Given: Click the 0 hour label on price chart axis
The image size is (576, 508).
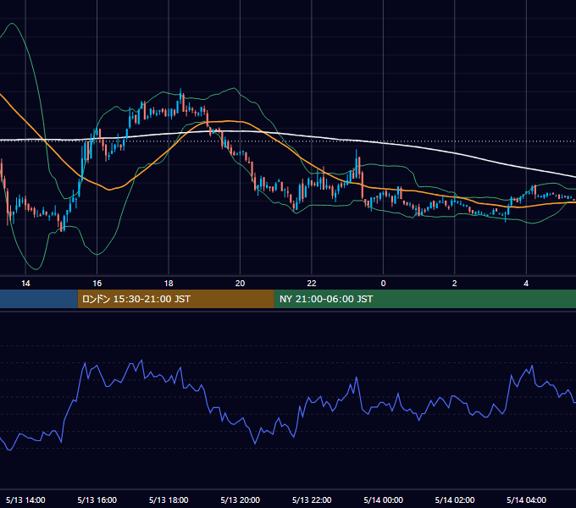Looking at the screenshot, I should [383, 284].
